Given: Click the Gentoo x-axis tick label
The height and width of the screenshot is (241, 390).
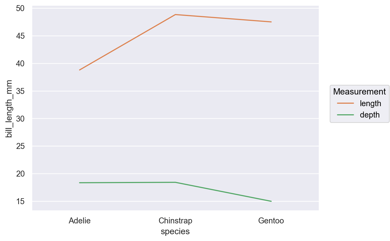Looking at the screenshot, I should 271,221.
